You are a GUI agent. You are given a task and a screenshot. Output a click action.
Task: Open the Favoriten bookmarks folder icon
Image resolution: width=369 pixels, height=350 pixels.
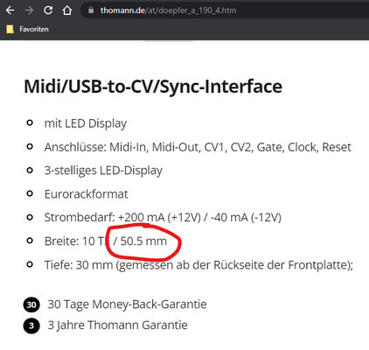(10, 29)
